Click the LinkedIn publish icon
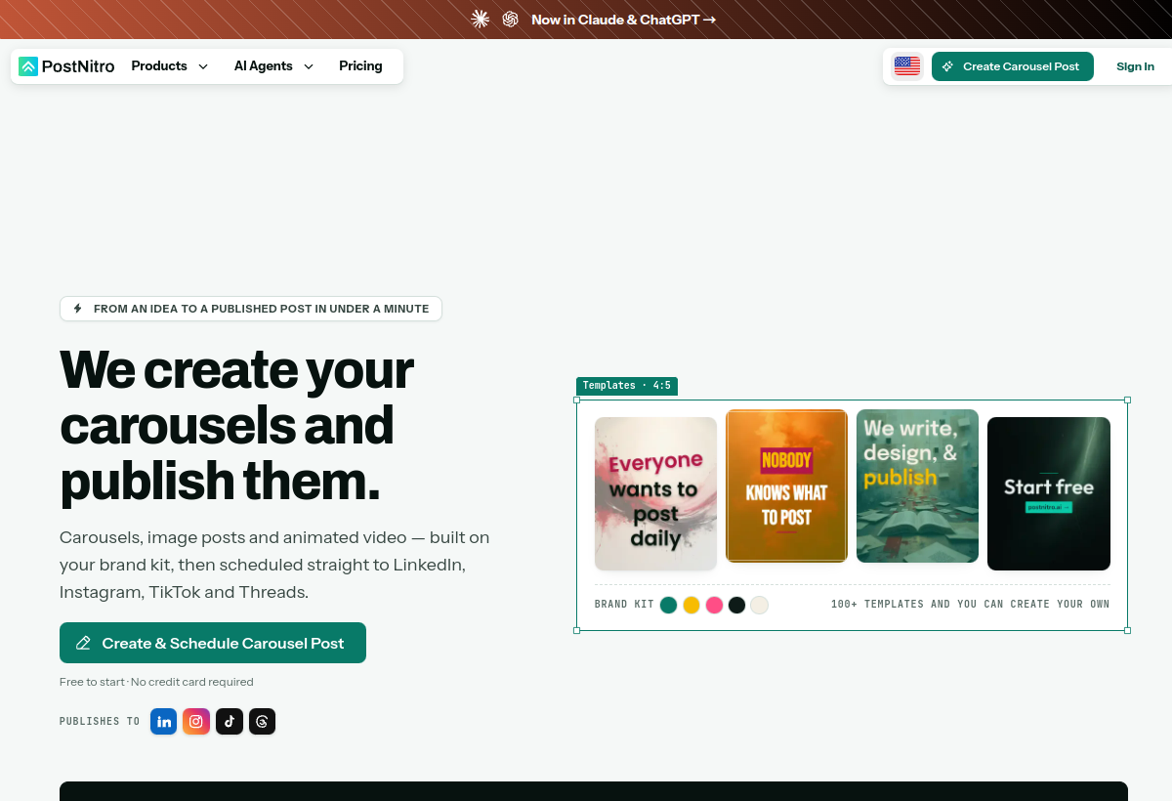Image resolution: width=1172 pixels, height=801 pixels. pyautogui.click(x=164, y=722)
